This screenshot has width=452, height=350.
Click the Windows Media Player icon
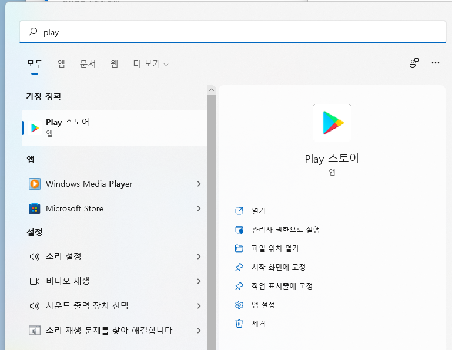35,184
